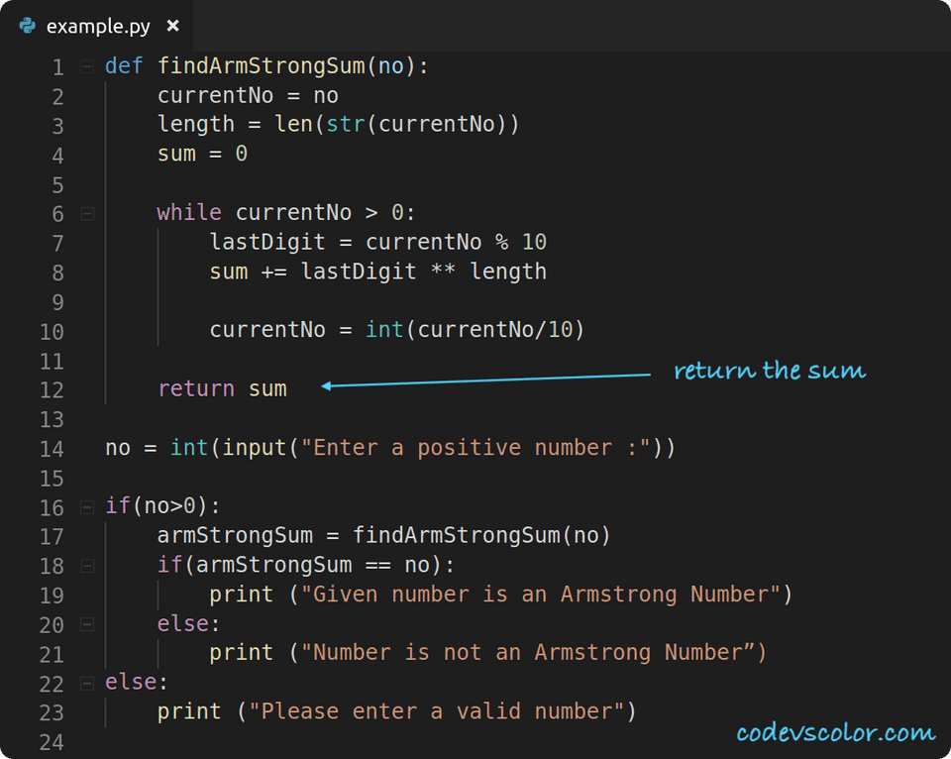
Task: Click the string "Please enter a valid number"
Action: [x=437, y=711]
